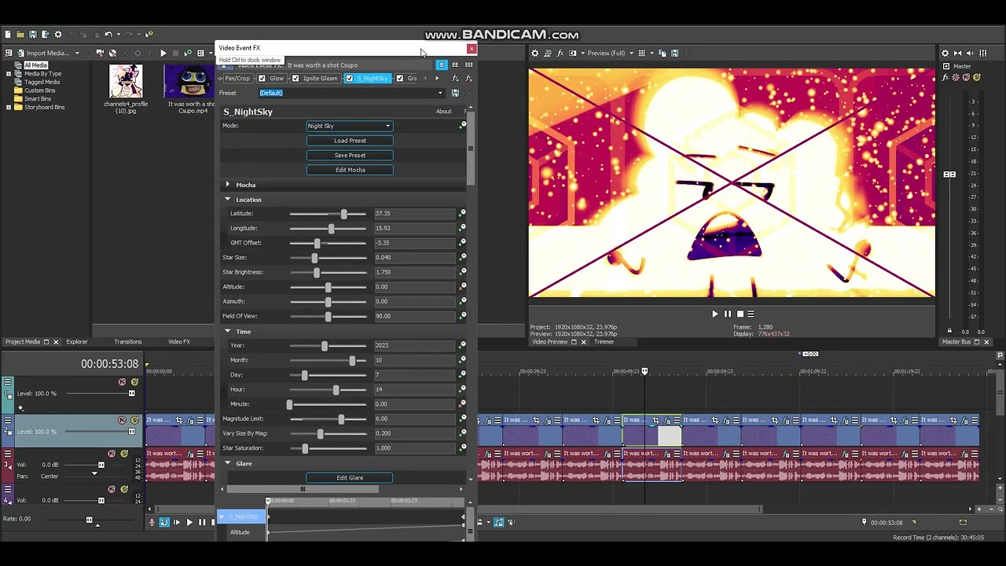The width and height of the screenshot is (1006, 566).
Task: Remove selected plug-in from FX chain
Action: 468,79
